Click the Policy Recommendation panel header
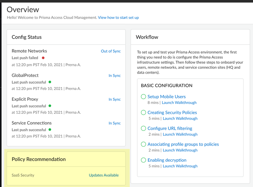The height and width of the screenshot is (187, 253). (39, 159)
